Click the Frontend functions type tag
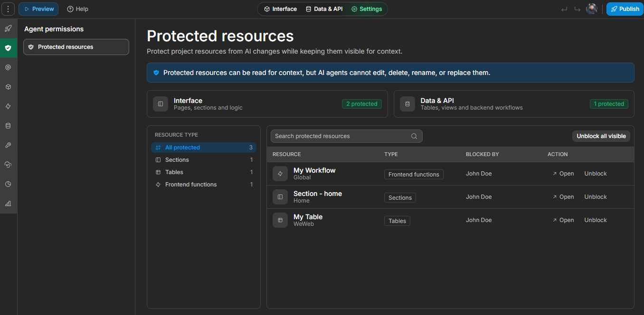644x315 pixels. tap(414, 175)
